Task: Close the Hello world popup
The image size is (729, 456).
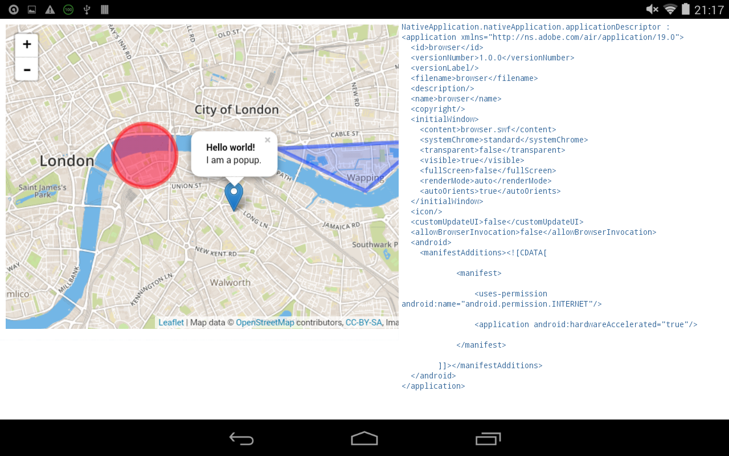Action: 267,140
